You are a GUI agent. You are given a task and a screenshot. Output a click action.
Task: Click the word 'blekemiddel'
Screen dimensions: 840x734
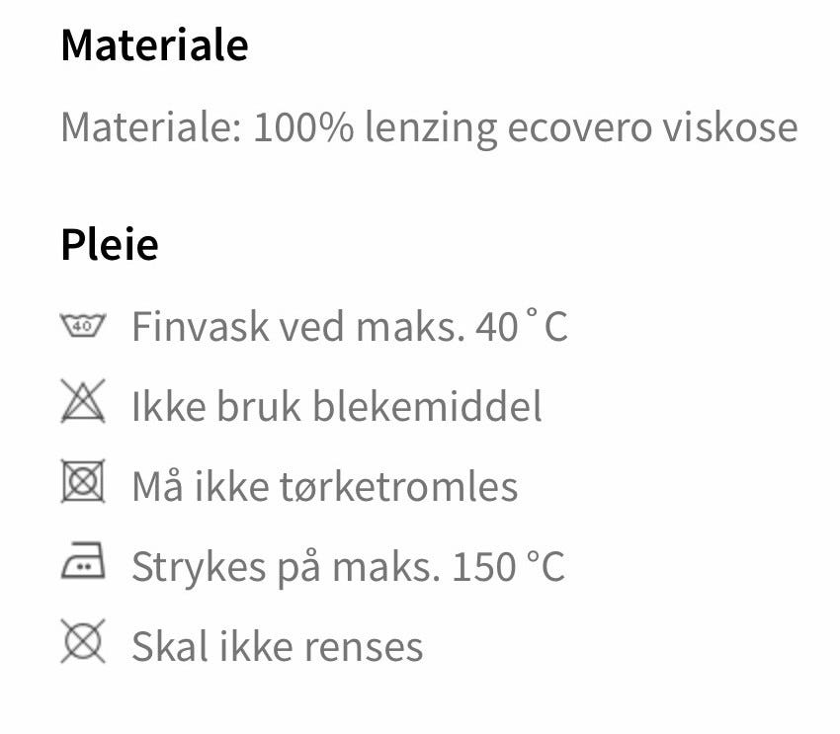coord(427,405)
